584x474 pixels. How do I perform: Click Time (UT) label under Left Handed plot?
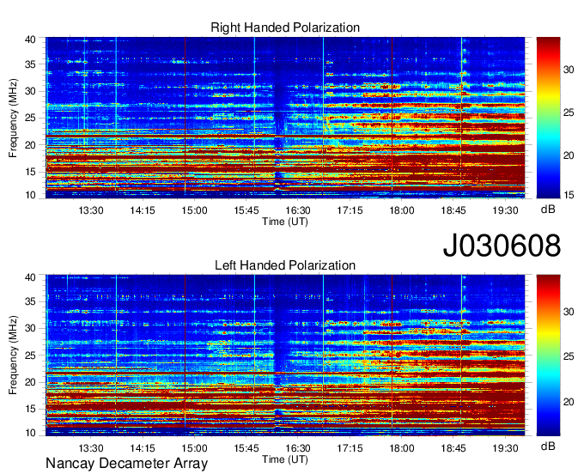[285, 459]
